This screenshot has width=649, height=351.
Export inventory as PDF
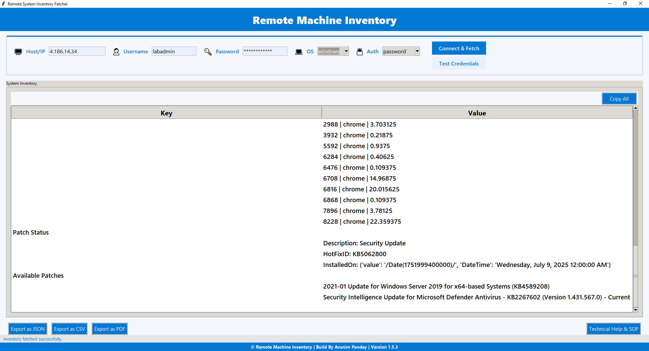click(x=110, y=328)
